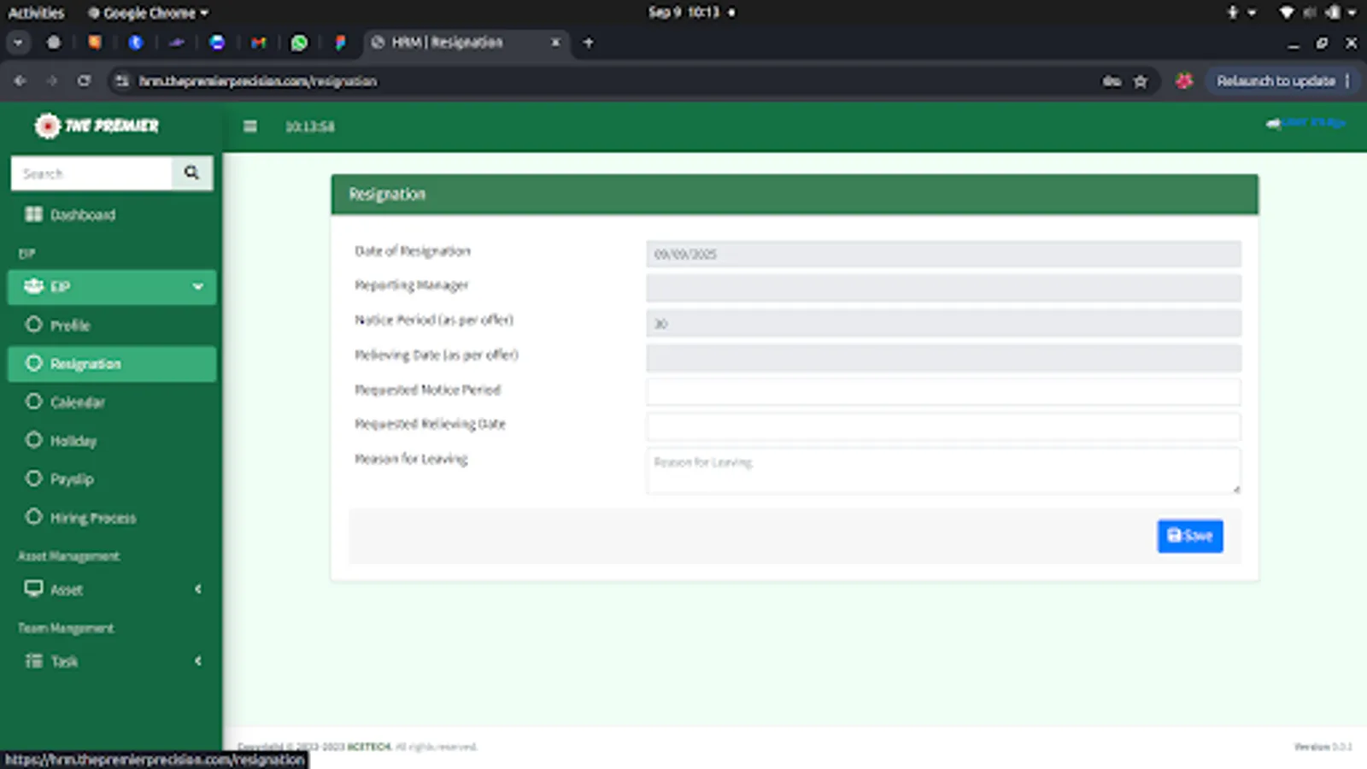Click the sidebar search magnifier button
The width and height of the screenshot is (1367, 769).
coord(191,173)
